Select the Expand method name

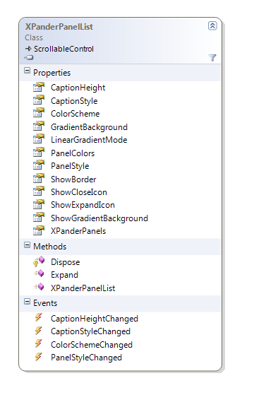(64, 275)
